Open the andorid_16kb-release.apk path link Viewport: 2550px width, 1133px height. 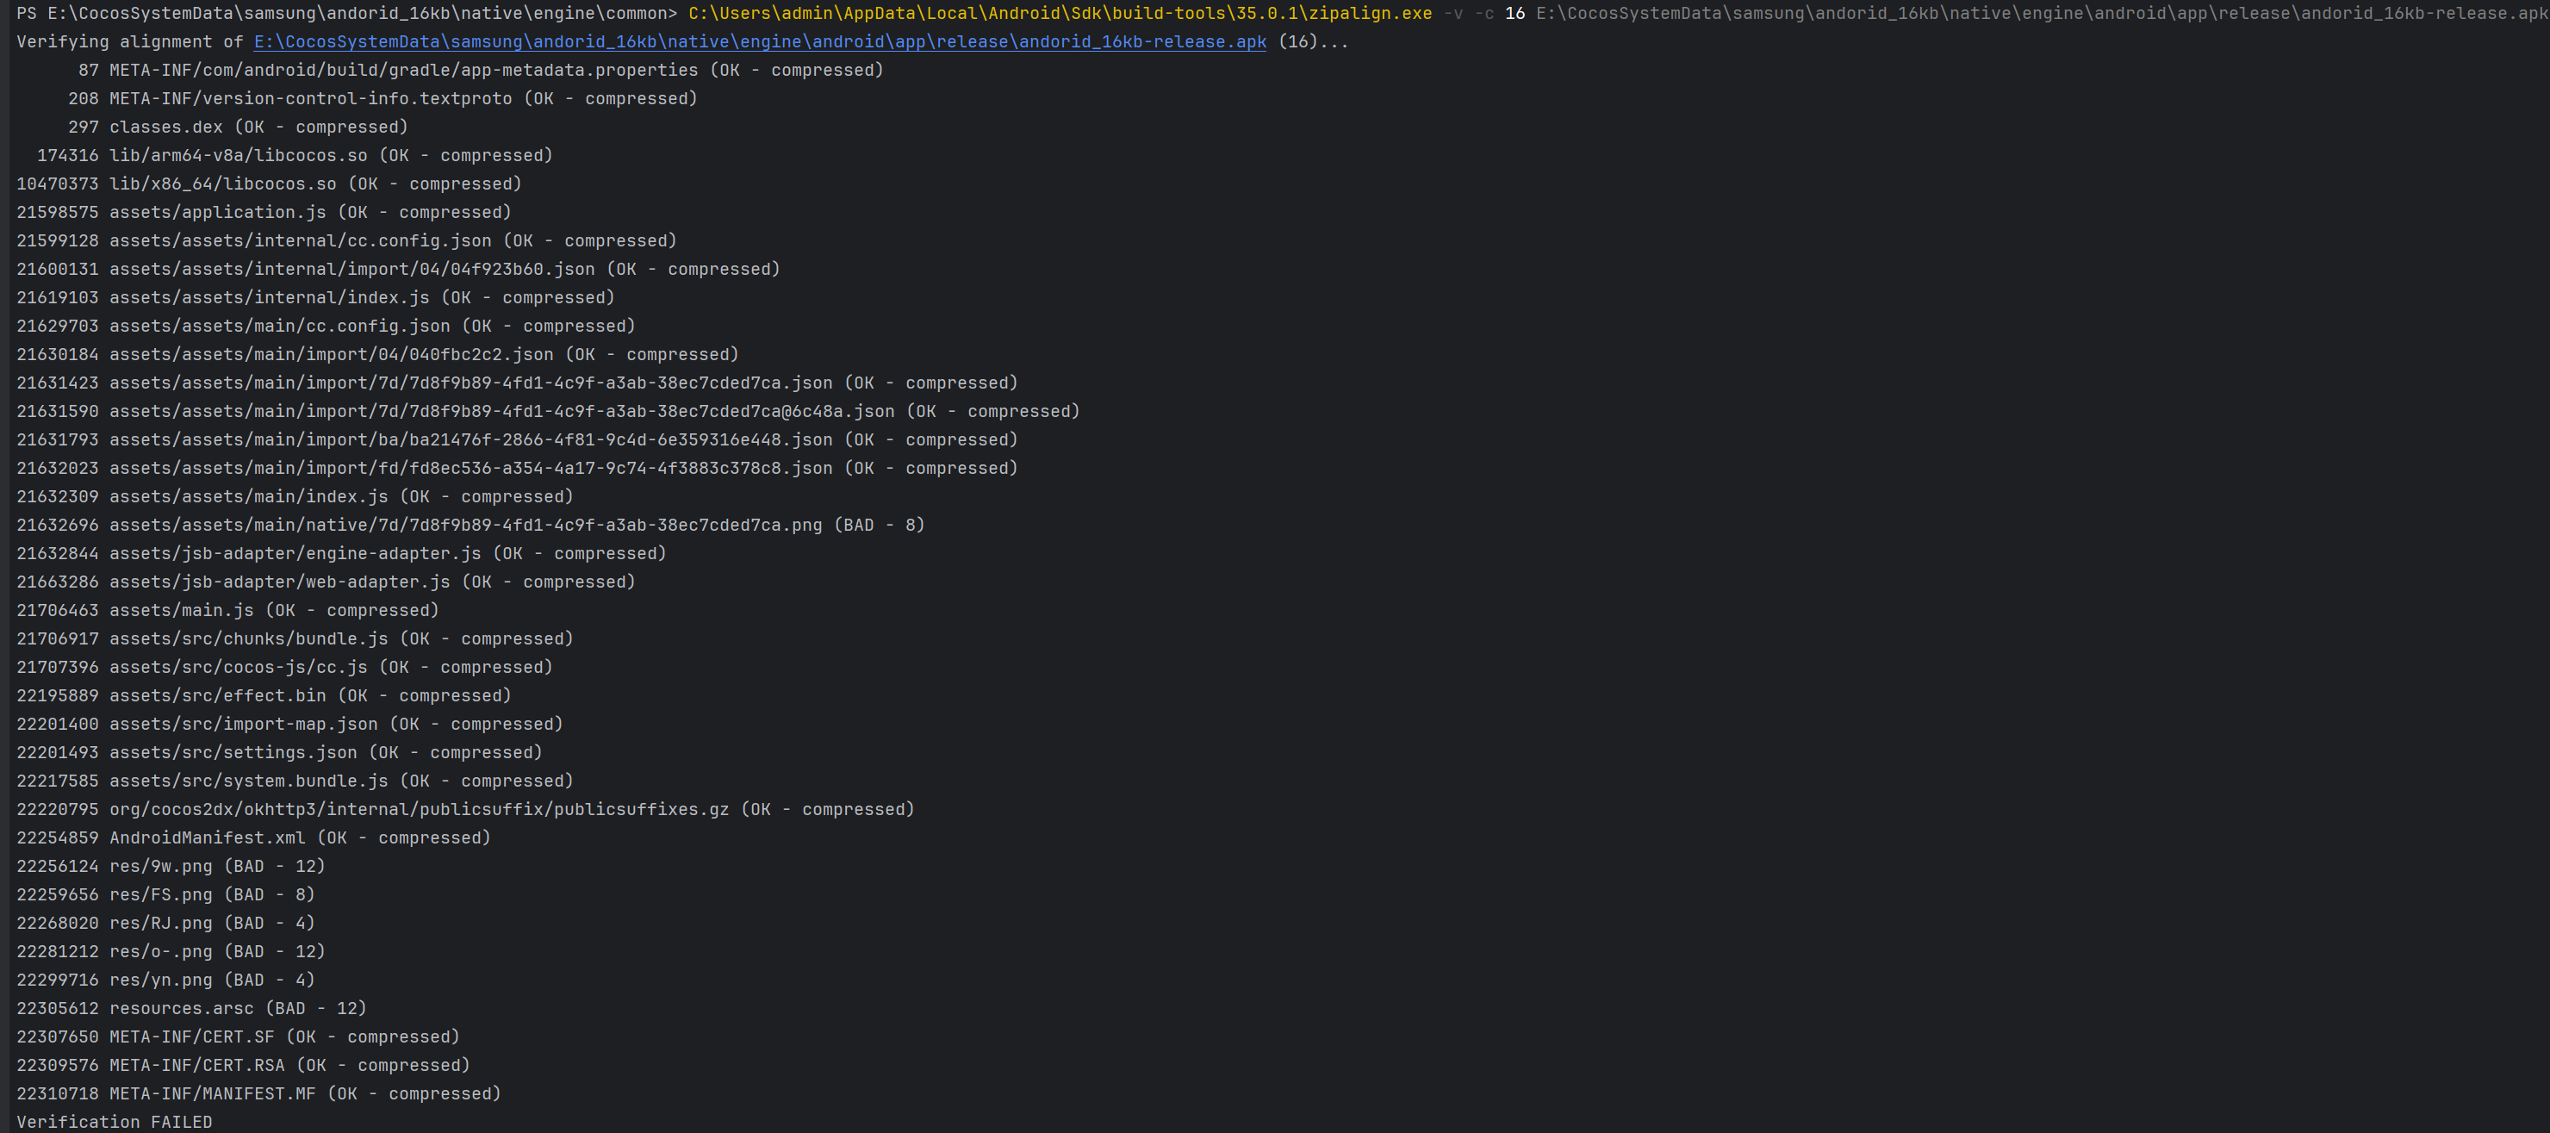coord(759,41)
